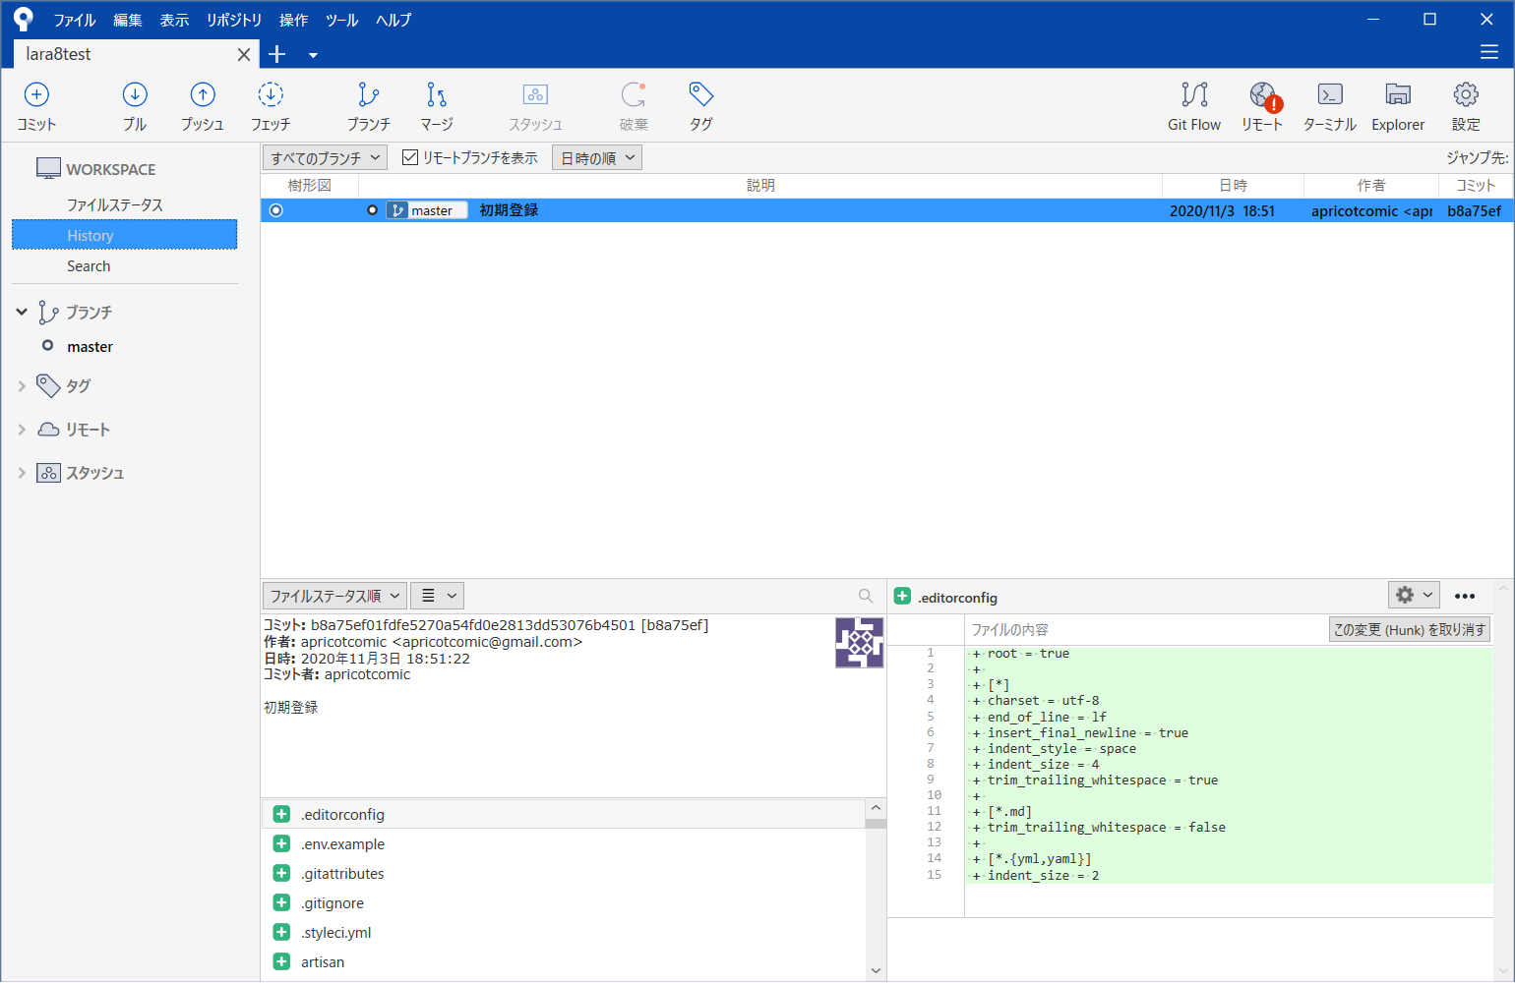Click file list scrollbar down arrow
Image resolution: width=1515 pixels, height=983 pixels.
[x=876, y=971]
